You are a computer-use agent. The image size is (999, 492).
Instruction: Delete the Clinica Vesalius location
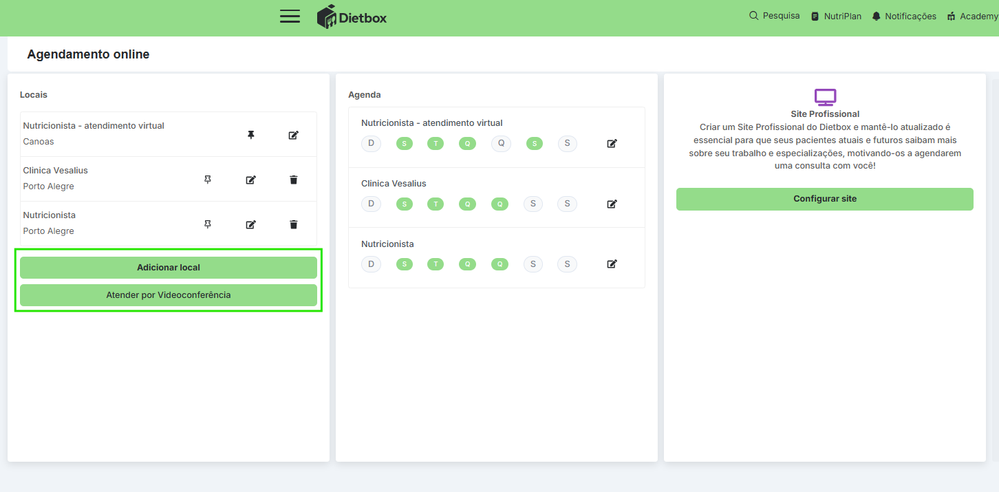coord(294,180)
